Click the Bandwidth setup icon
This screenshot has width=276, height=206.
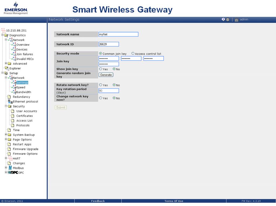point(14,92)
